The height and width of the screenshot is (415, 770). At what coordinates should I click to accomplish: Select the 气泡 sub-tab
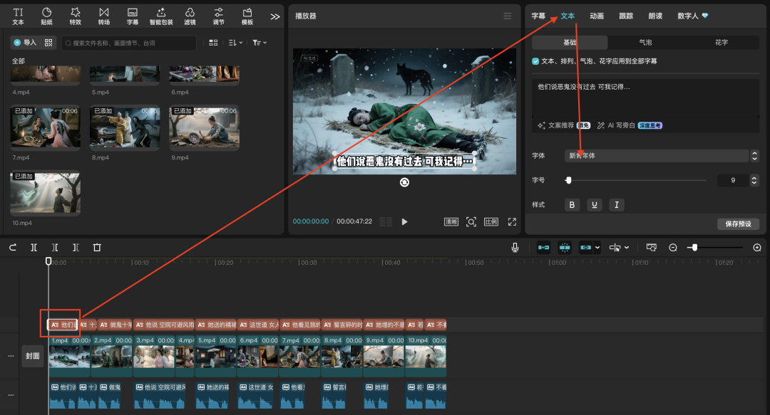pos(645,43)
